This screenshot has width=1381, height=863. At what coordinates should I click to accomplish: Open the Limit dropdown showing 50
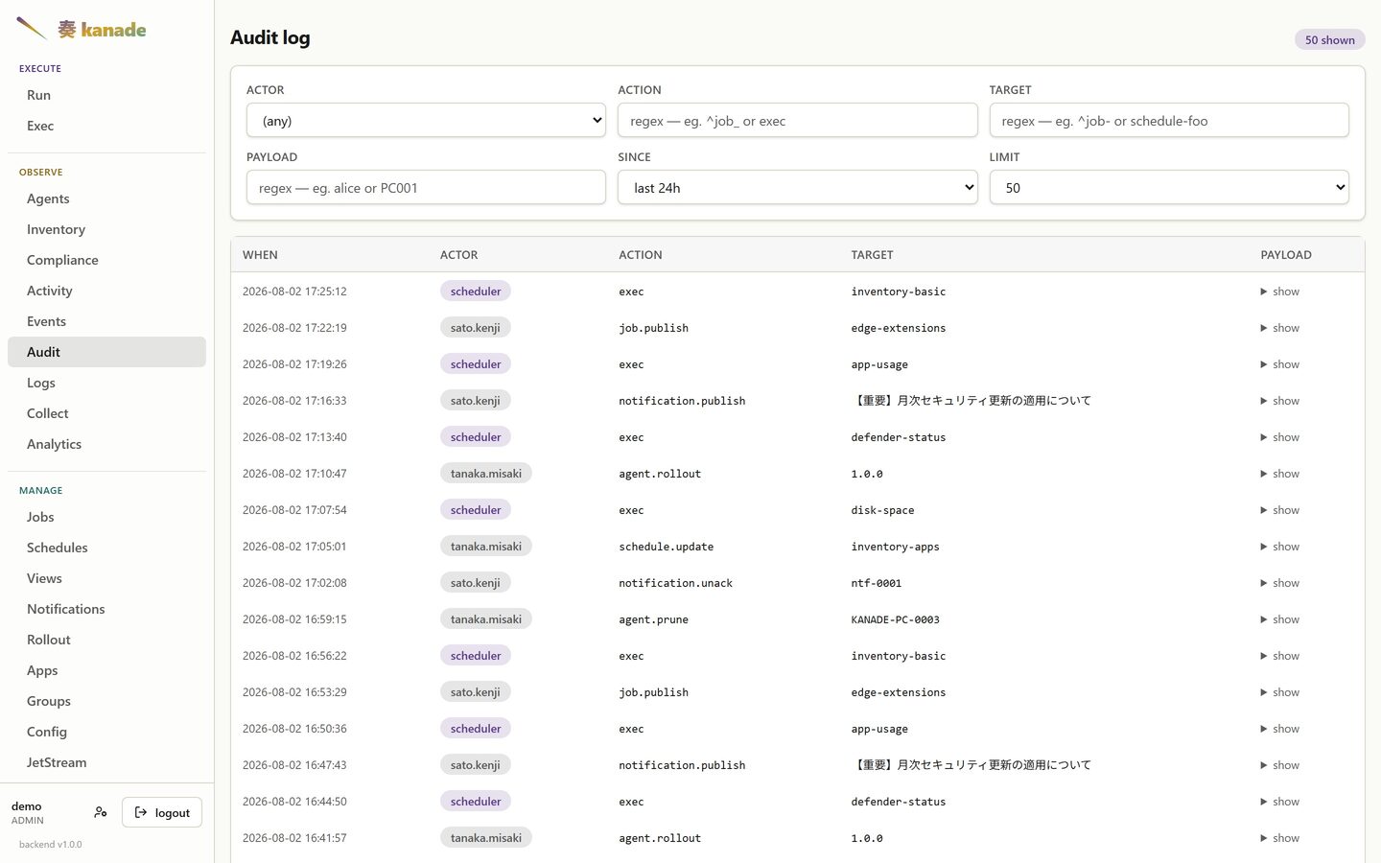click(1169, 188)
